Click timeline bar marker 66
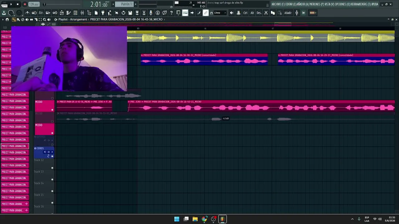The height and width of the screenshot is (224, 399). [205, 29]
